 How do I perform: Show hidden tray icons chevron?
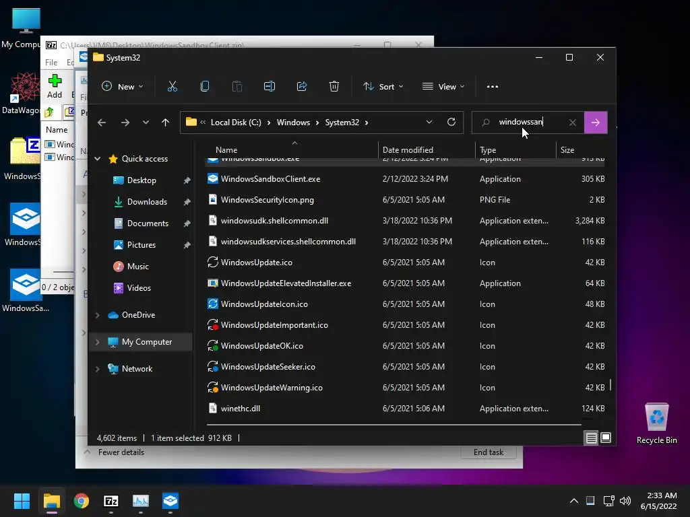pos(574,501)
